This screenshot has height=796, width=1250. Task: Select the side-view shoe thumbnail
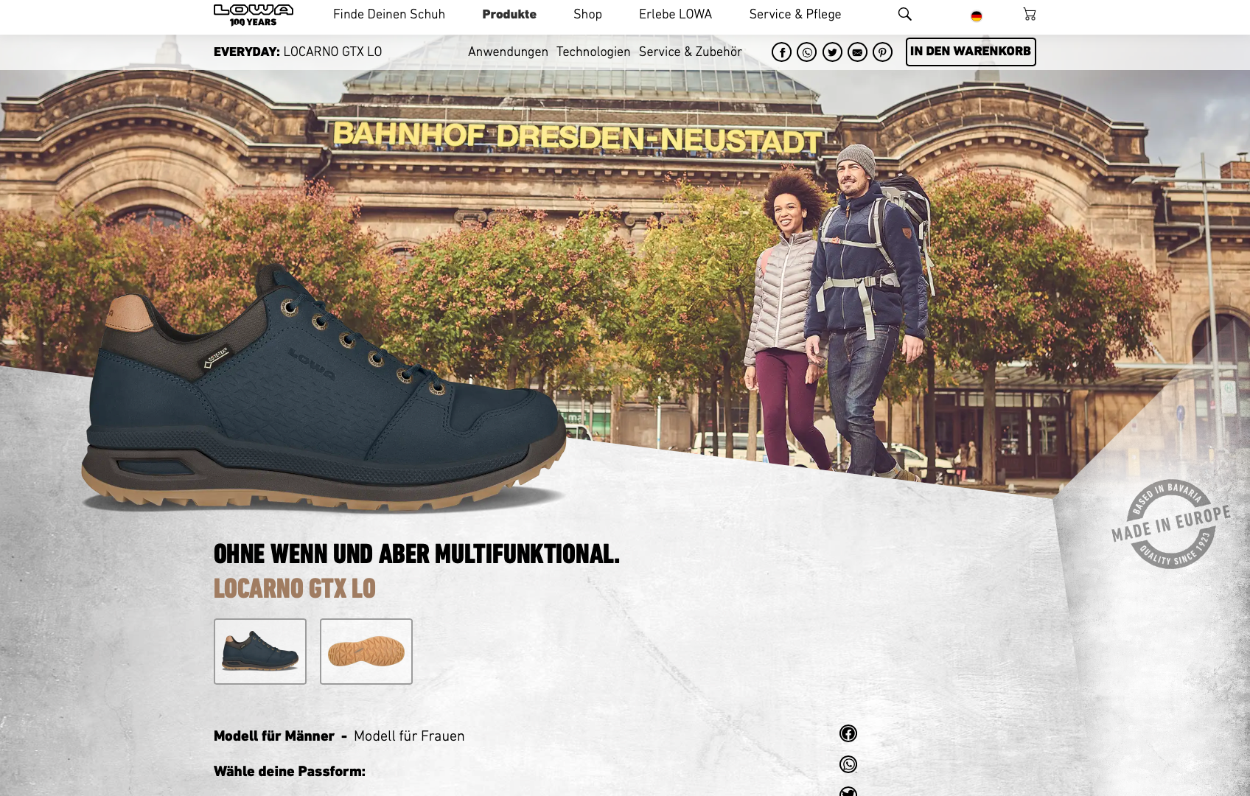(x=260, y=652)
